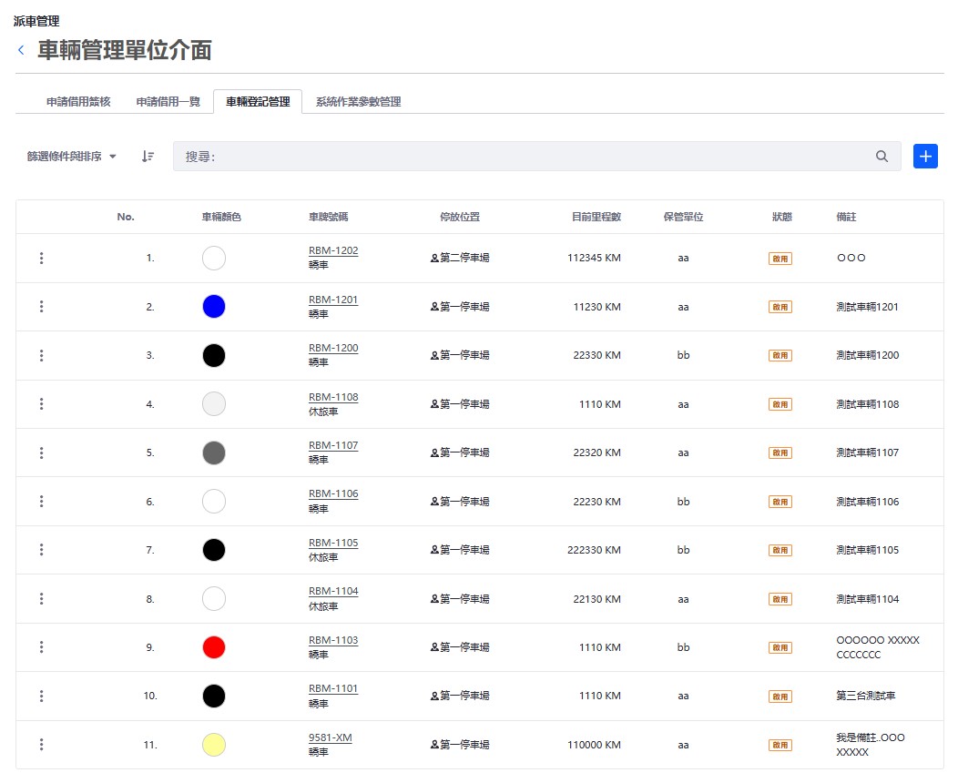The image size is (958, 783).
Task: Click the back arrow beside 車輛管理單位介面
Action: pyautogui.click(x=20, y=50)
